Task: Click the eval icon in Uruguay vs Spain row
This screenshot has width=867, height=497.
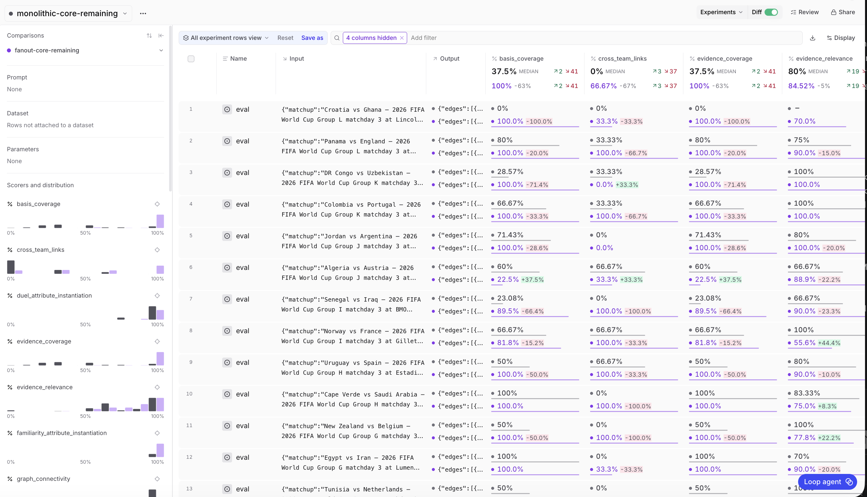Action: [x=227, y=363]
